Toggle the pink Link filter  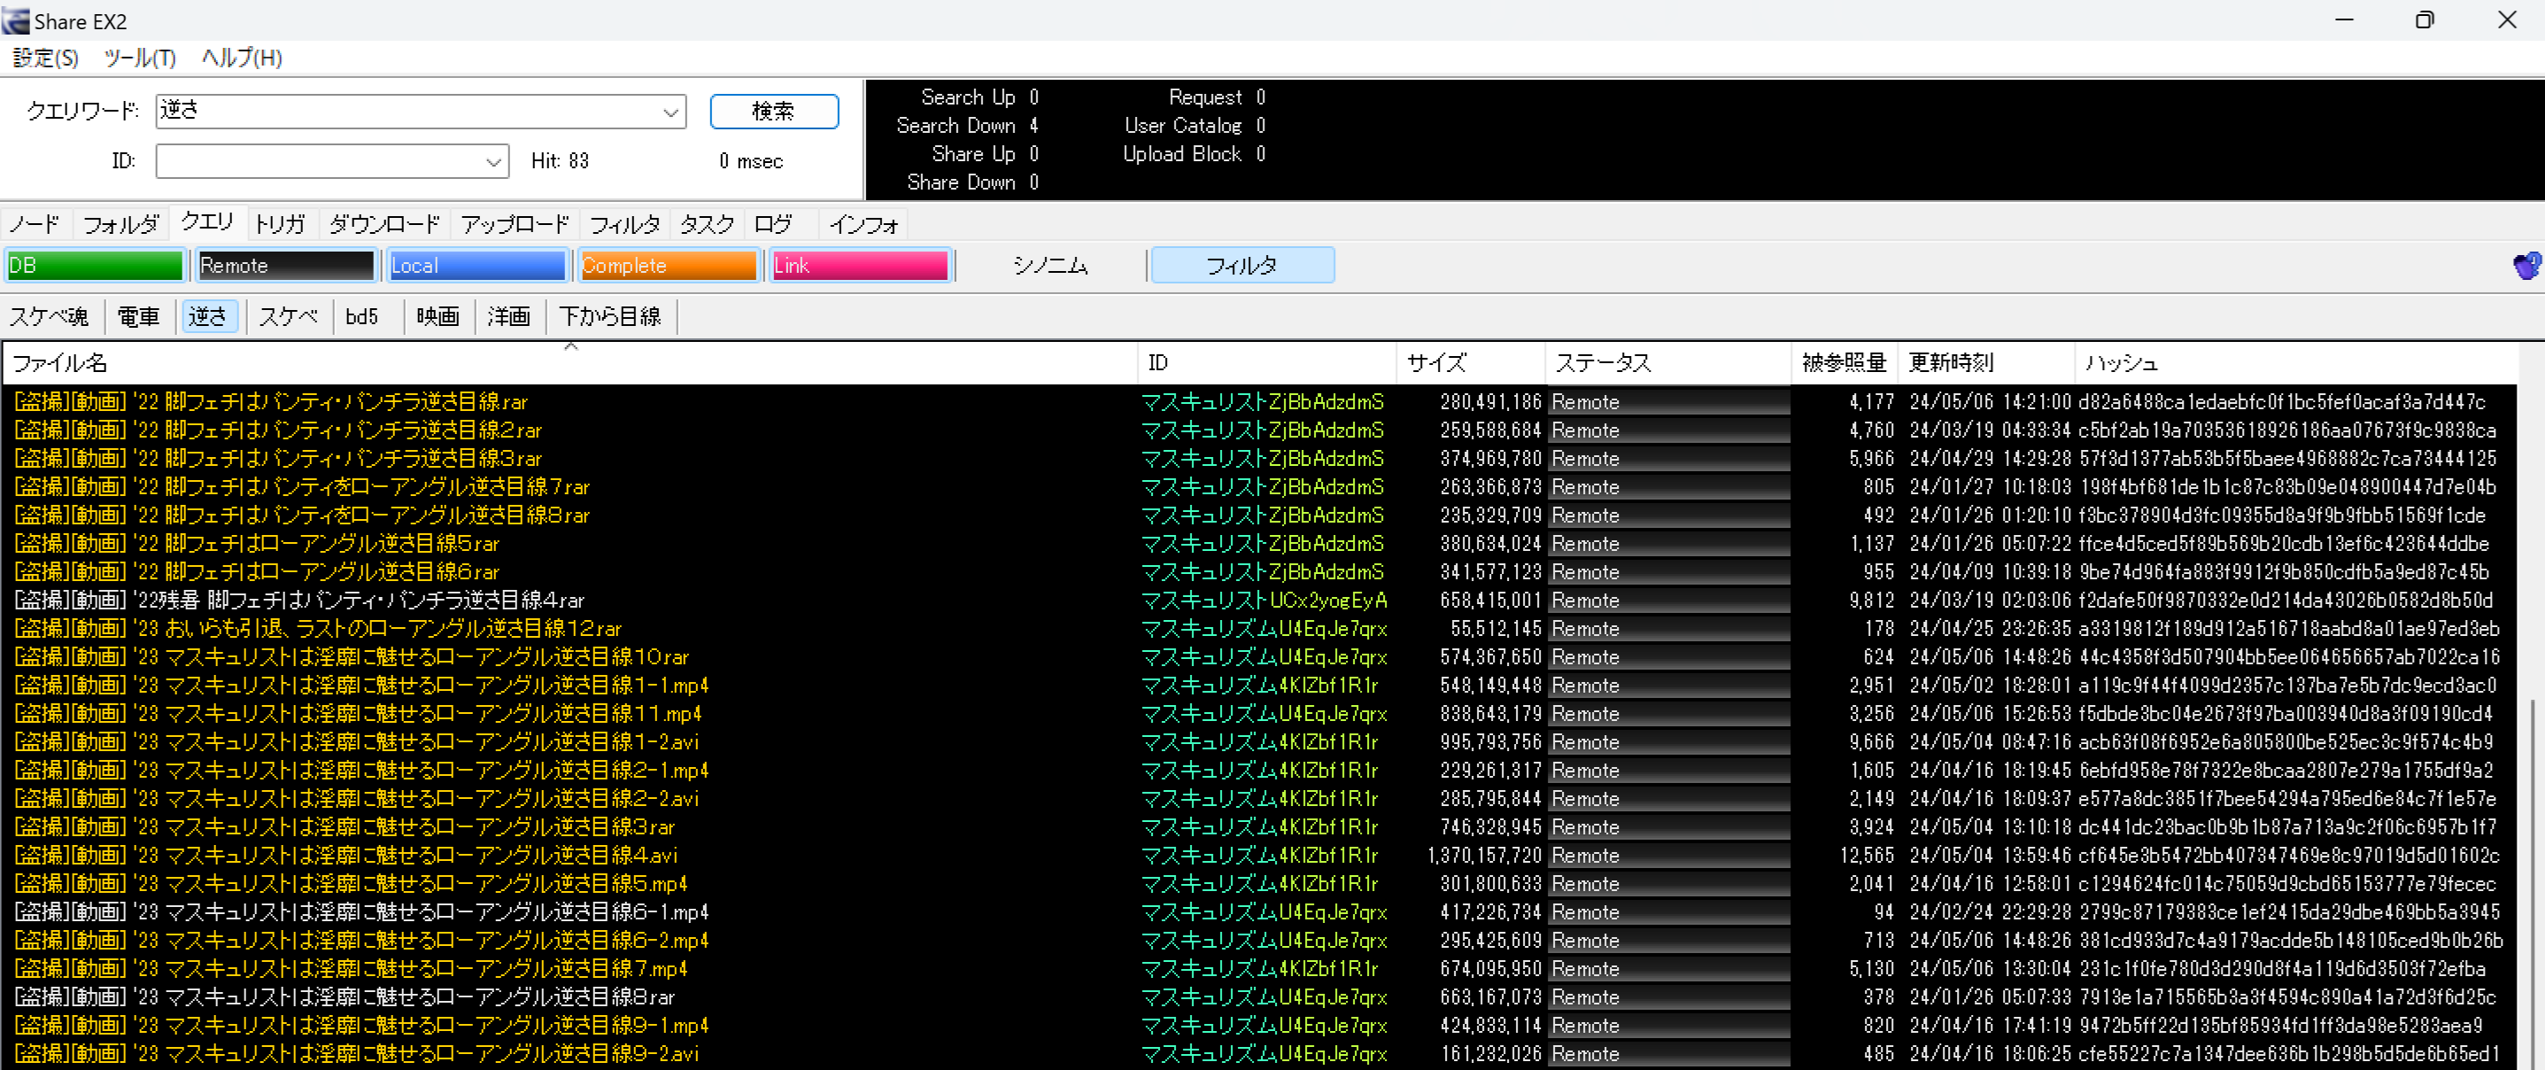tap(859, 265)
